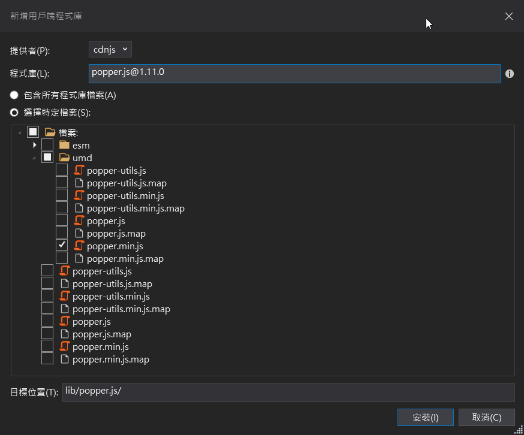Image resolution: width=524 pixels, height=435 pixels.
Task: Select 包含所有程式庫檔案 radio button
Action: coord(14,95)
